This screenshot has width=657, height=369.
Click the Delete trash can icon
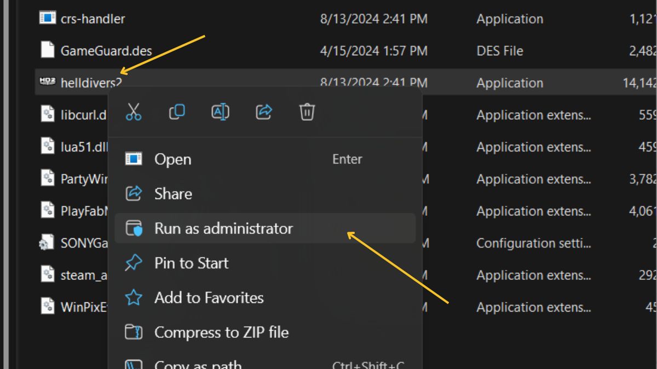coord(307,112)
